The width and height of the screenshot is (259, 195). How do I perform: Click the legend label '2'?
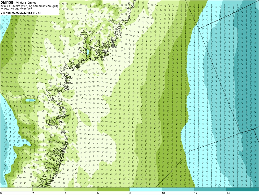click(x=33, y=193)
